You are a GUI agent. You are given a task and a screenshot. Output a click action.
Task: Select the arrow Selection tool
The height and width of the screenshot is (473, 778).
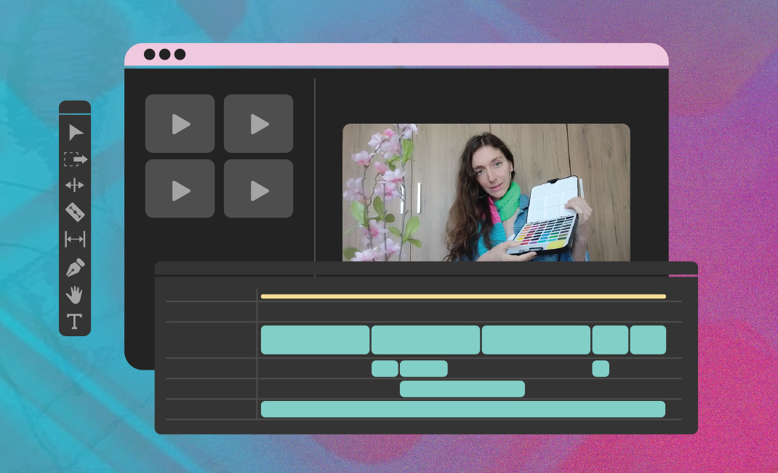[x=76, y=132]
